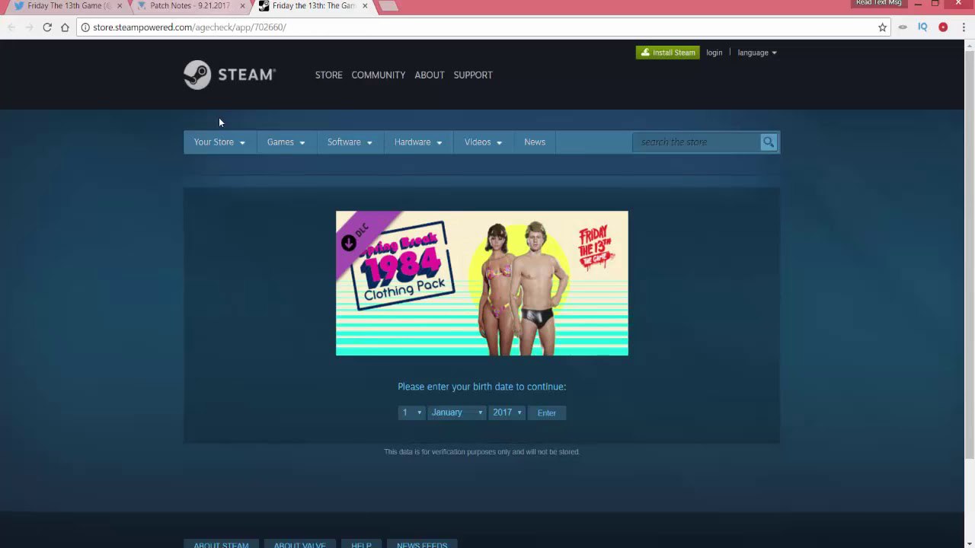975x548 pixels.
Task: Click the login link
Action: pyautogui.click(x=714, y=53)
